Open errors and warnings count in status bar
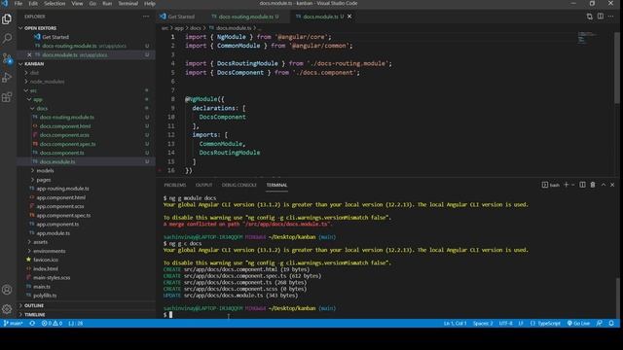This screenshot has height=350, width=623. coord(52,324)
